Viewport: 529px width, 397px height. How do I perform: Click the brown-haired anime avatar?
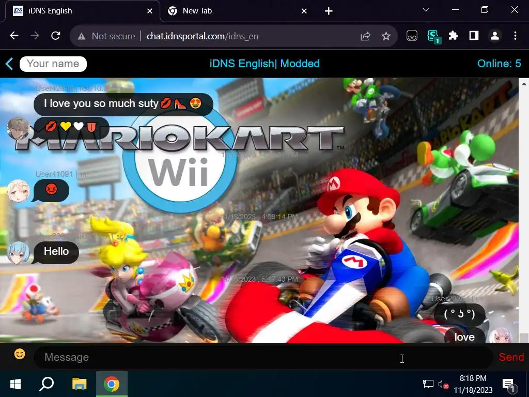pyautogui.click(x=18, y=128)
